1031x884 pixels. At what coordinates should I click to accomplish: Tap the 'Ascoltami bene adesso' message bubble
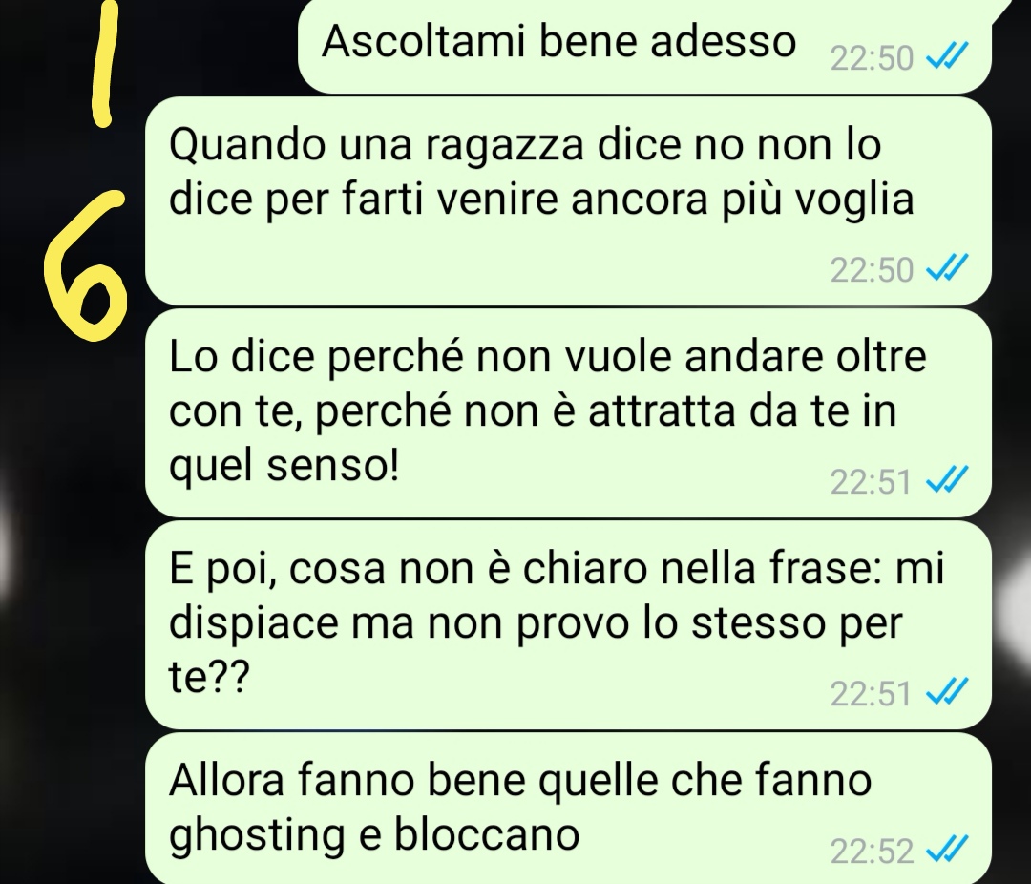(644, 45)
